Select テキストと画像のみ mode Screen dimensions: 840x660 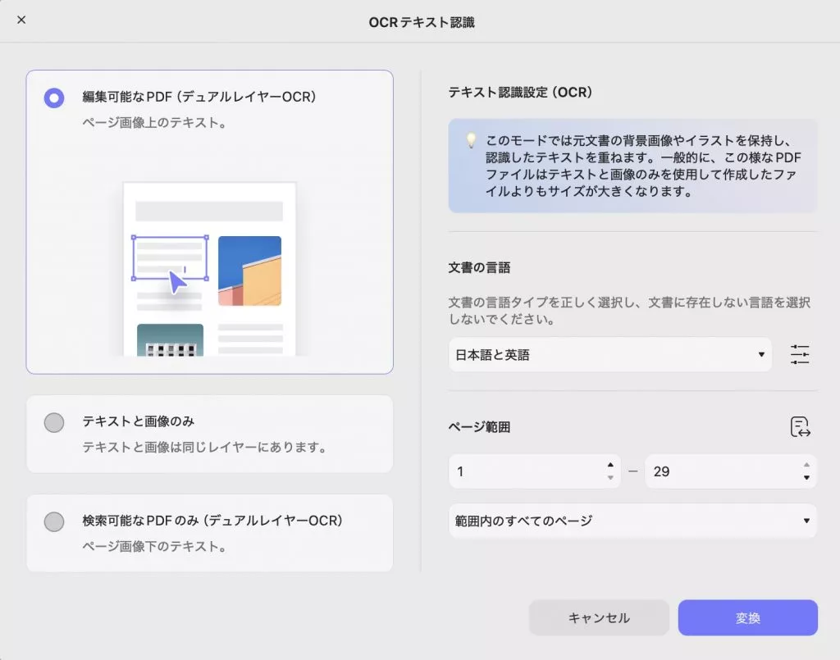point(54,422)
